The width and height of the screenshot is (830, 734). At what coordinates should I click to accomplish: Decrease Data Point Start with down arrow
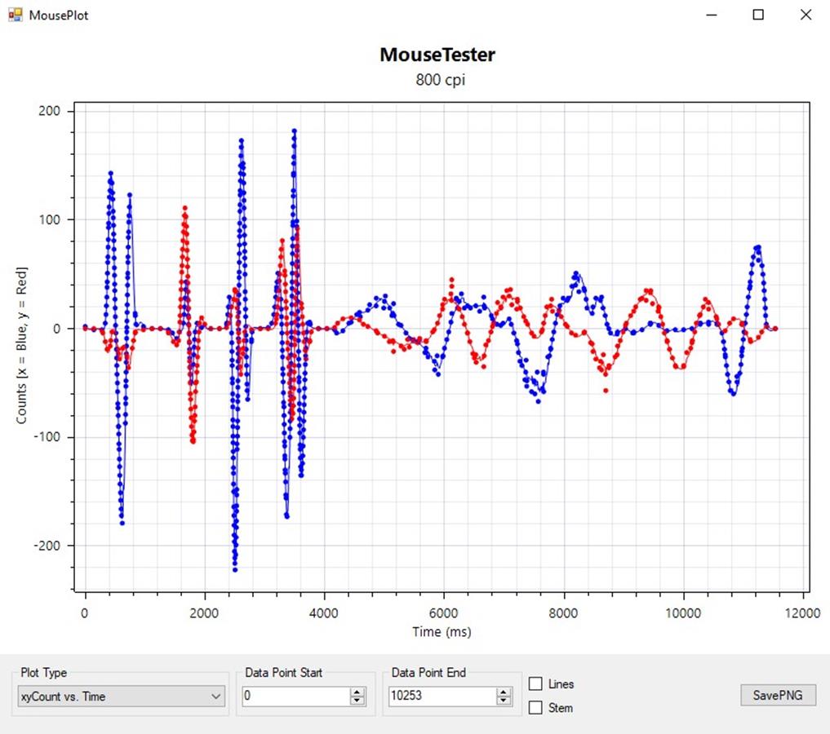point(357,701)
